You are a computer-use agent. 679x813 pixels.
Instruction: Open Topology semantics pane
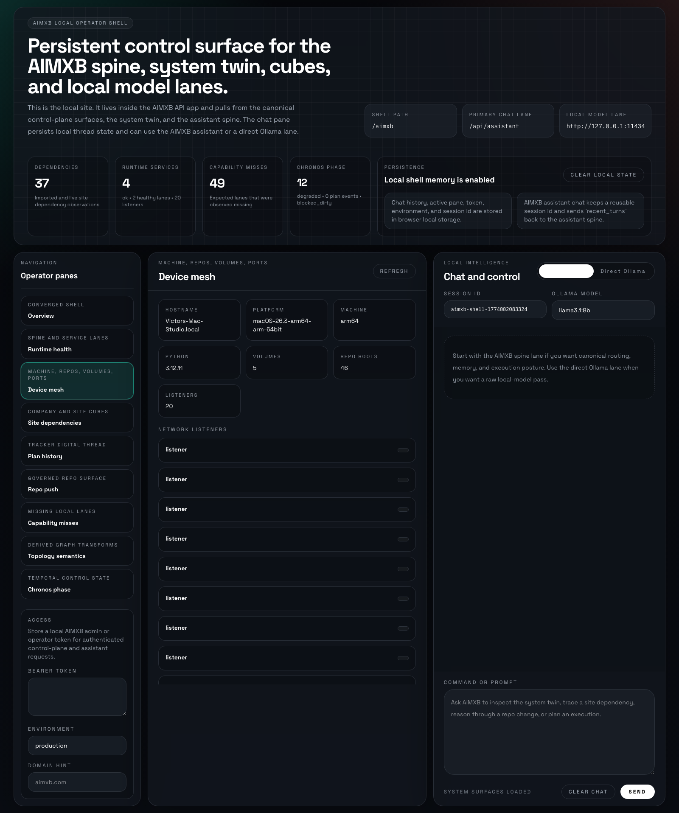pos(77,551)
